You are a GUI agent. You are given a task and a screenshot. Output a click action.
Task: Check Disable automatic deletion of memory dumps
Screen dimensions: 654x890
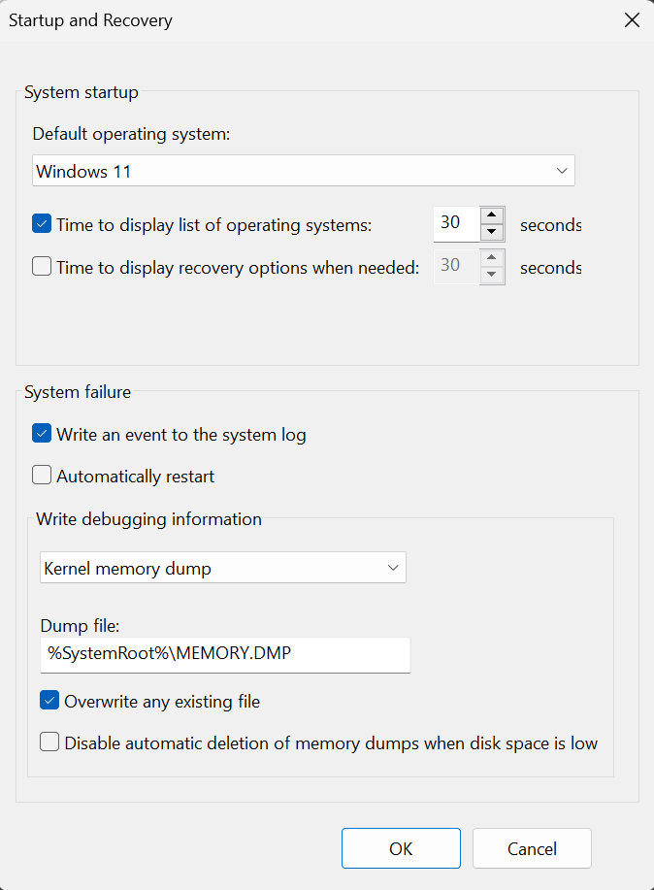click(49, 742)
